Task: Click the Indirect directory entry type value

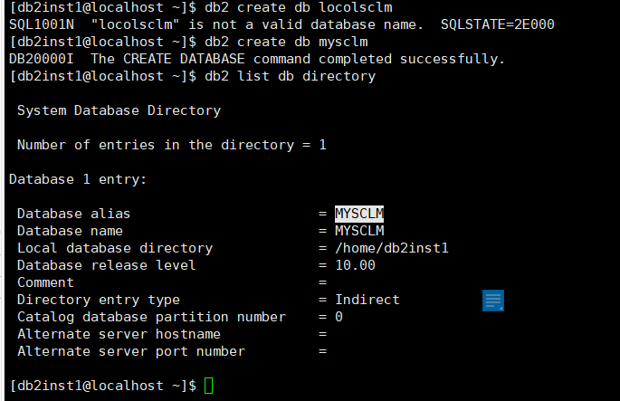Action: pos(367,300)
